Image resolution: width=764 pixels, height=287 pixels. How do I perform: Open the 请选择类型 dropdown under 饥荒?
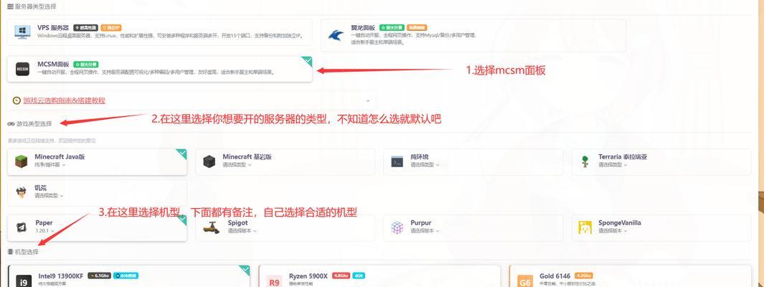[x=49, y=195]
